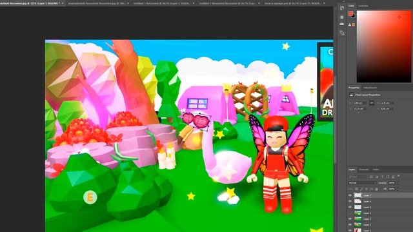Viewport: 413px width, 232px height.
Task: Close the second Recovered.jpg document tab
Action: (128, 3)
